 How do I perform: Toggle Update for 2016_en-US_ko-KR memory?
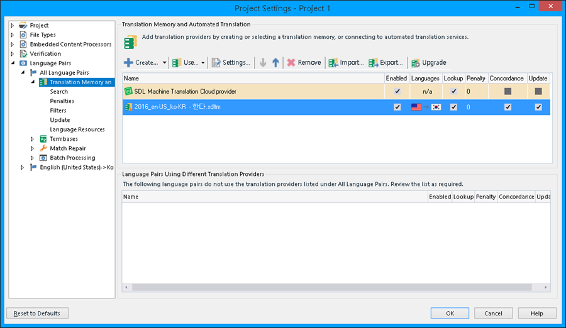coord(538,107)
